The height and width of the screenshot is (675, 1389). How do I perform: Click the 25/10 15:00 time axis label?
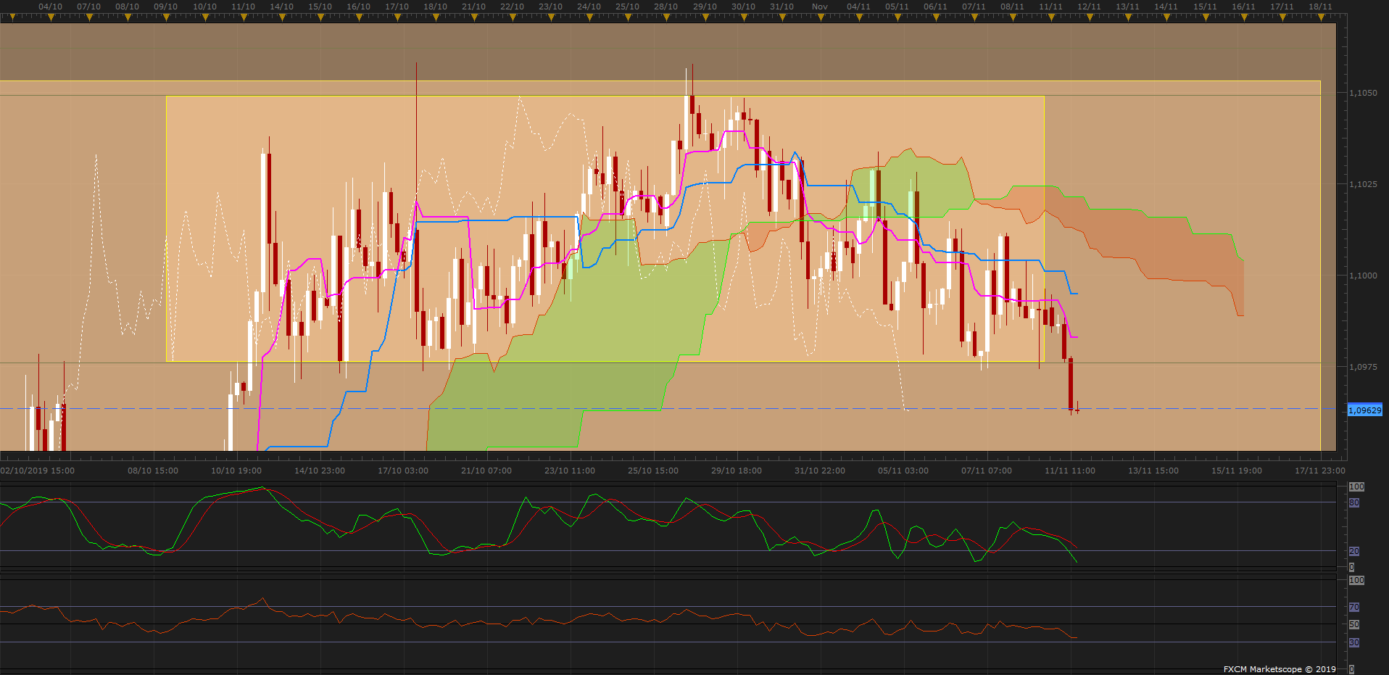pos(653,471)
